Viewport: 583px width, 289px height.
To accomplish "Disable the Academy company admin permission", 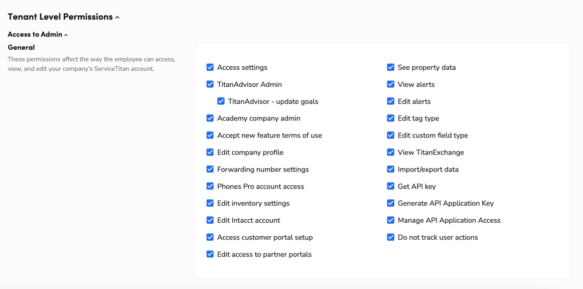I will pos(210,118).
